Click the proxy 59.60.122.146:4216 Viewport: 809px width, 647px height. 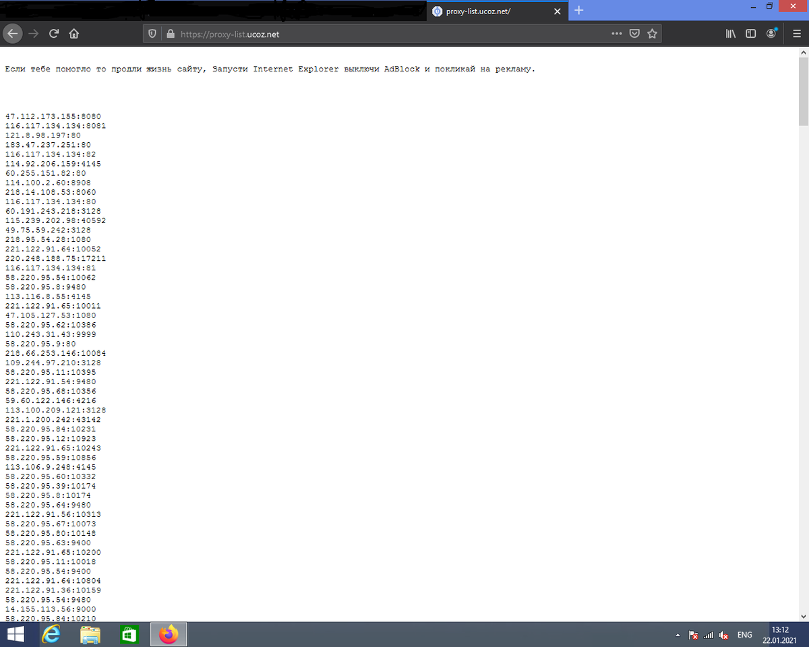point(51,400)
